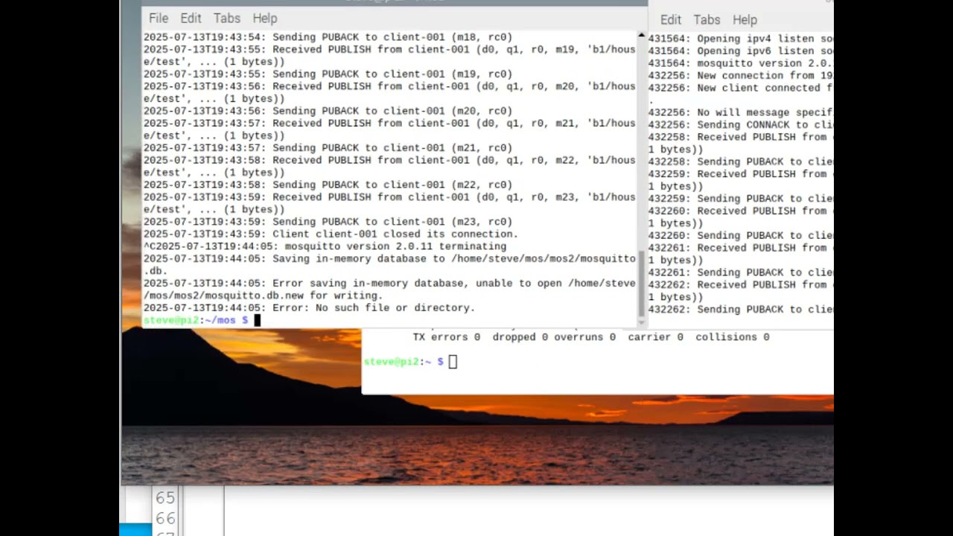Click 'Sending PUBACK to client-001 (m23, rc0)' line
Screen dimensions: 953x536
click(x=328, y=222)
